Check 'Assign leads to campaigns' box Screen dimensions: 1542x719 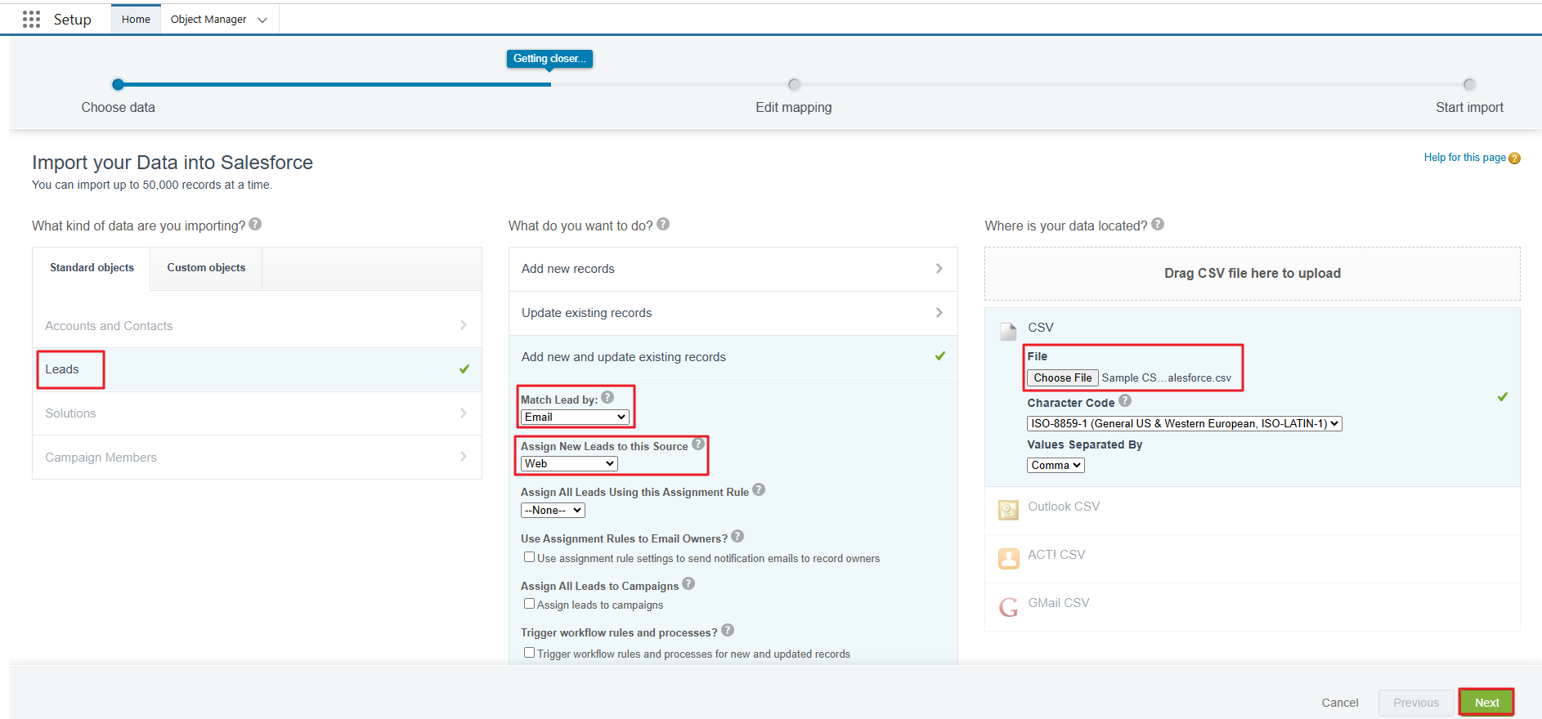point(529,604)
